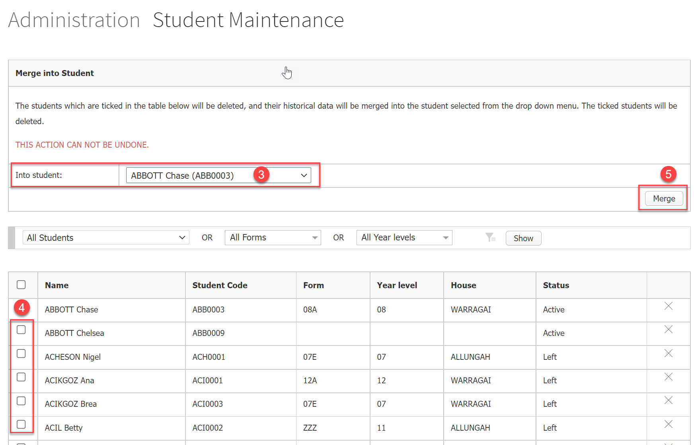Click the delete X icon for ABBOTT Chelsea
The image size is (694, 445).
point(668,329)
